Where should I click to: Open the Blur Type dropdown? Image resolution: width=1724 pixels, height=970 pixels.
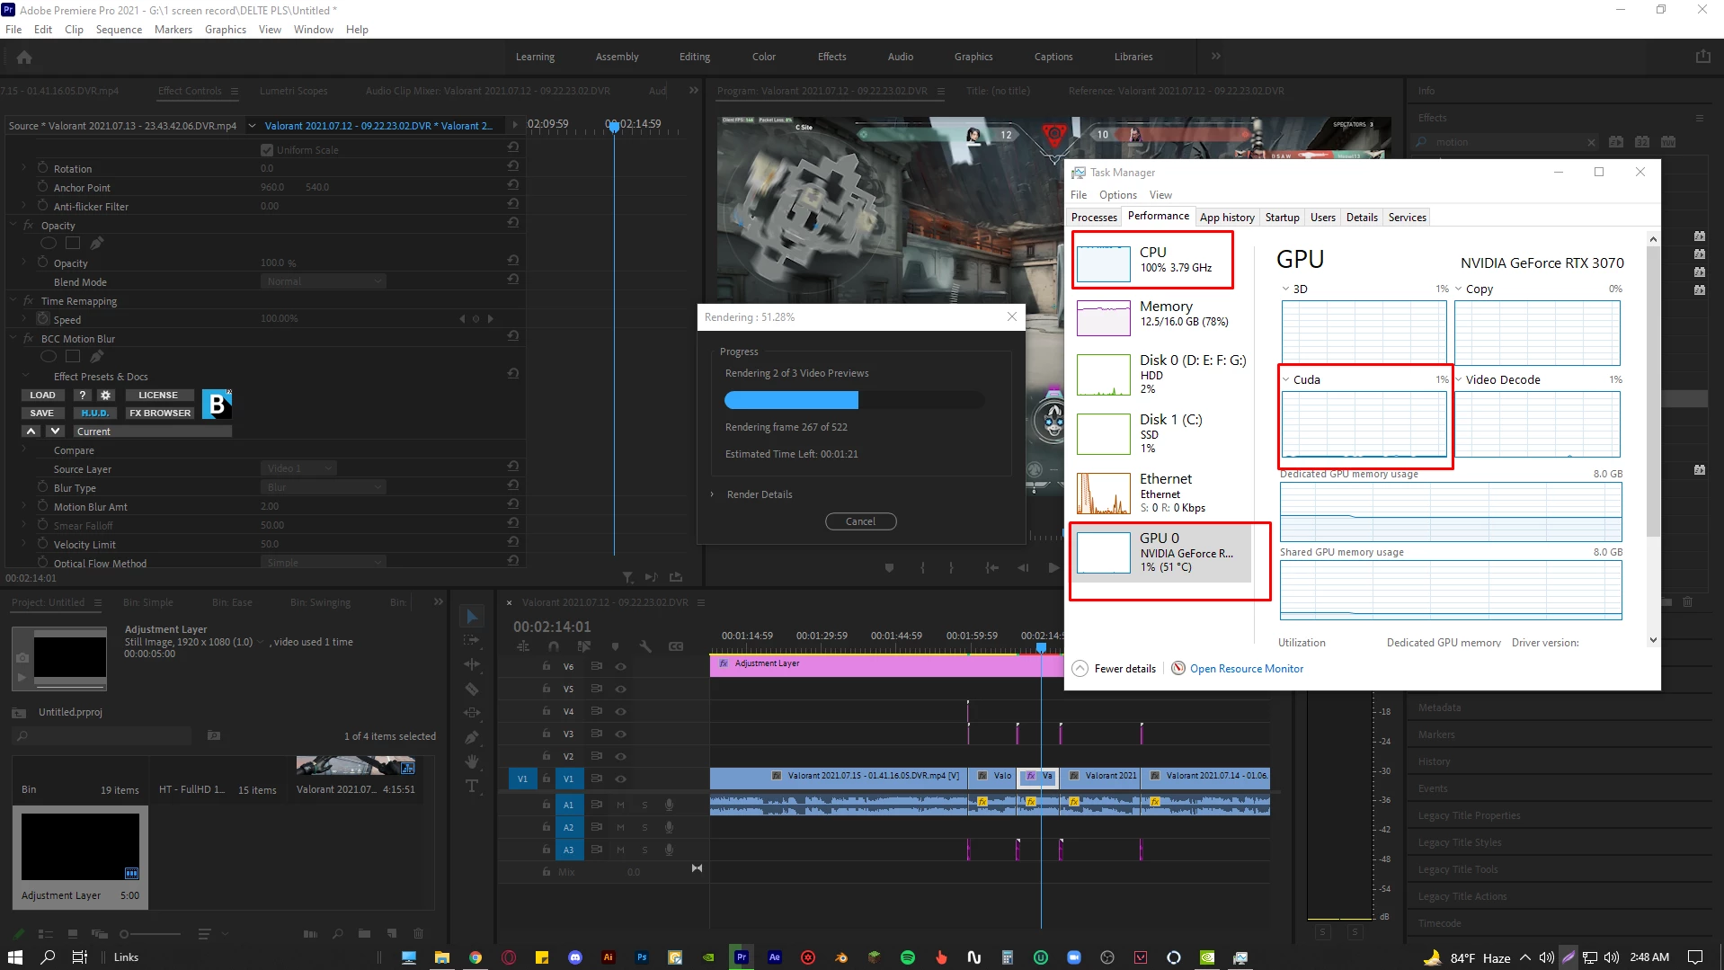coord(324,487)
